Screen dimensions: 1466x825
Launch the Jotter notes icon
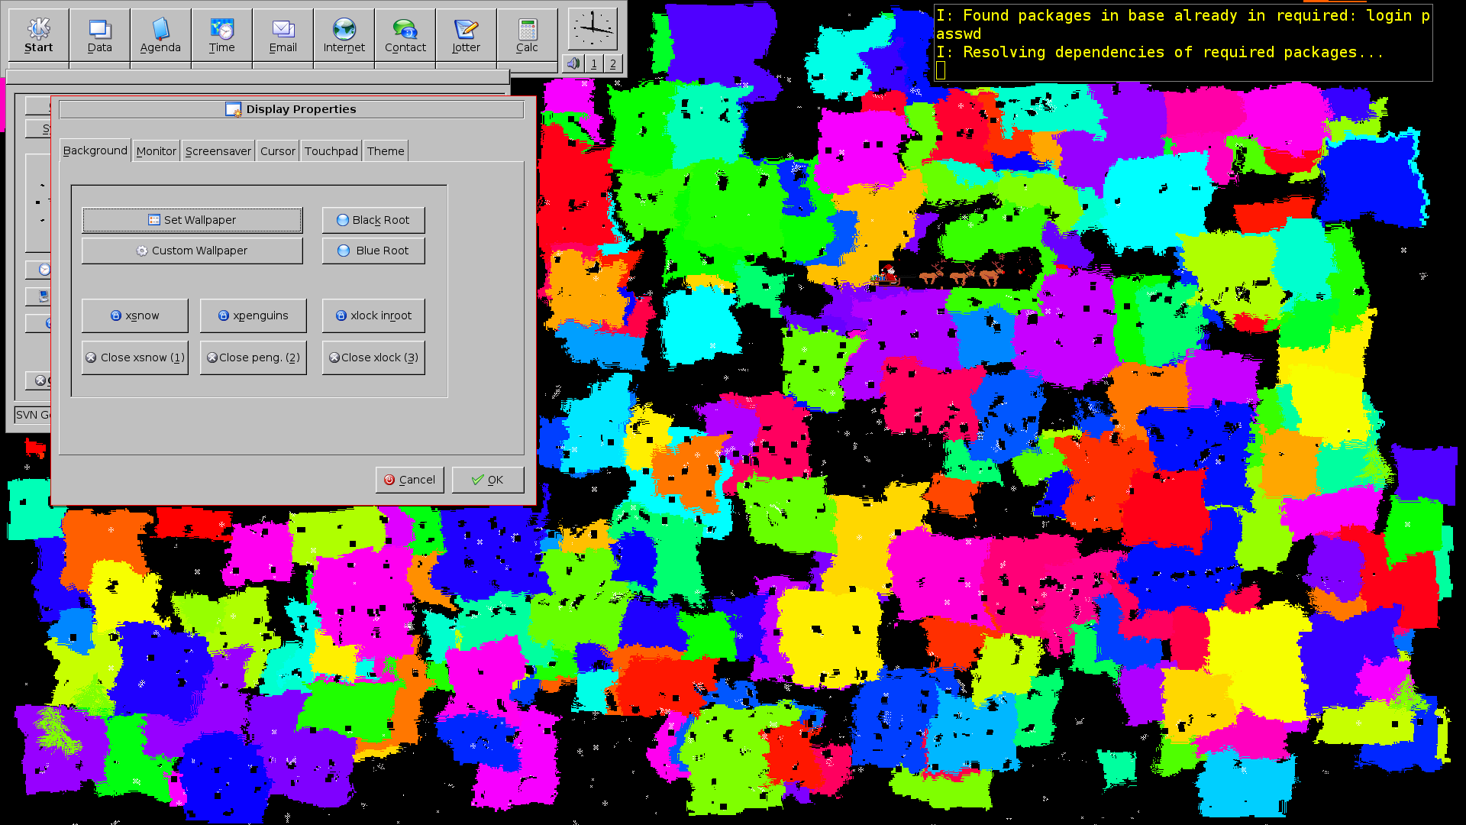[466, 35]
